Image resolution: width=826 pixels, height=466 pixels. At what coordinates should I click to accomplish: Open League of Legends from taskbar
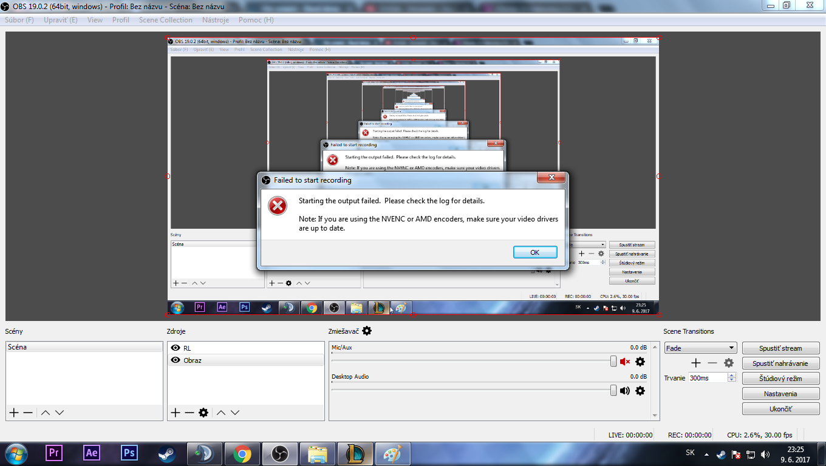[355, 453]
